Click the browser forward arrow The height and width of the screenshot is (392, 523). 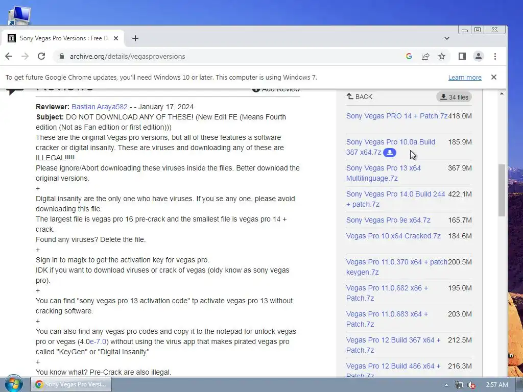click(25, 56)
